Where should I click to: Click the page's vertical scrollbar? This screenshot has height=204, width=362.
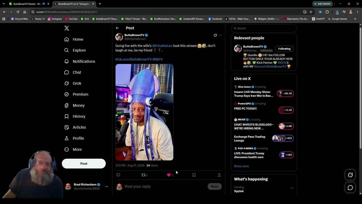pyautogui.click(x=360, y=88)
